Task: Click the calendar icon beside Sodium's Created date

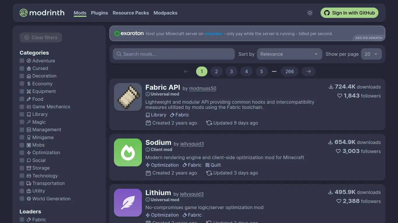Action: tap(148, 173)
